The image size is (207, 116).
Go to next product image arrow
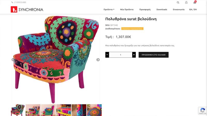point(98,60)
